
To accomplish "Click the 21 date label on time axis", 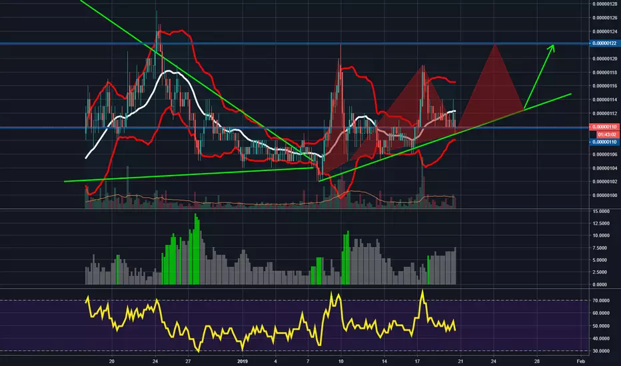I will pyautogui.click(x=460, y=361).
